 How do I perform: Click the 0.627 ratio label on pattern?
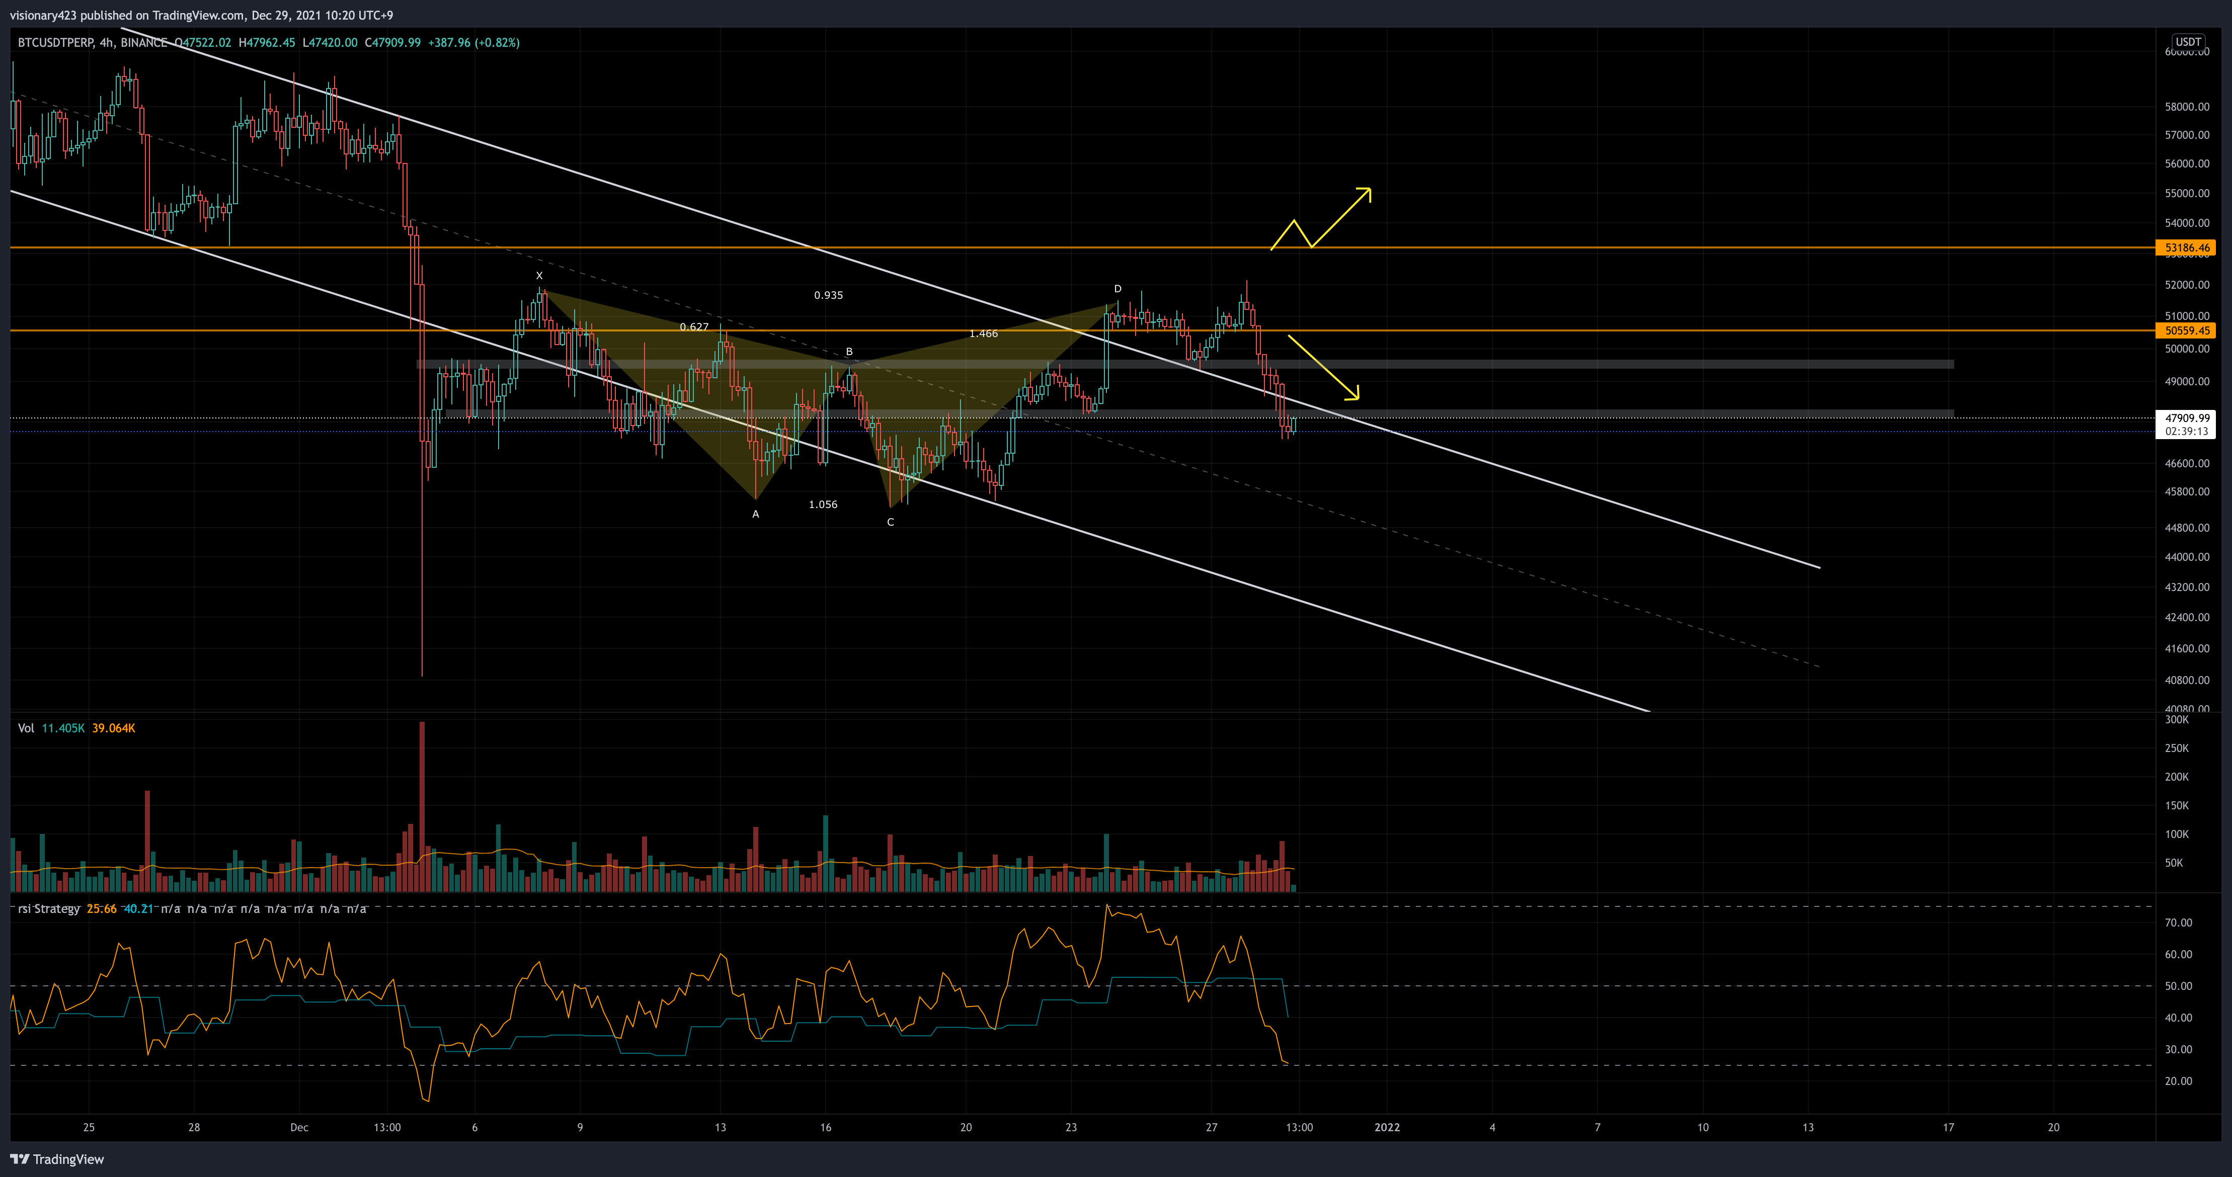tap(694, 327)
